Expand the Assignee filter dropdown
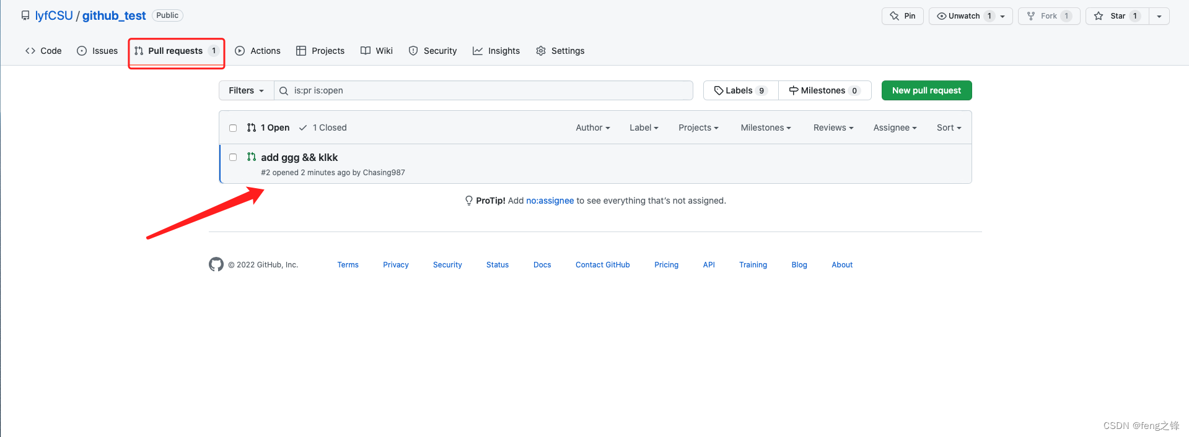The image size is (1189, 437). 895,128
